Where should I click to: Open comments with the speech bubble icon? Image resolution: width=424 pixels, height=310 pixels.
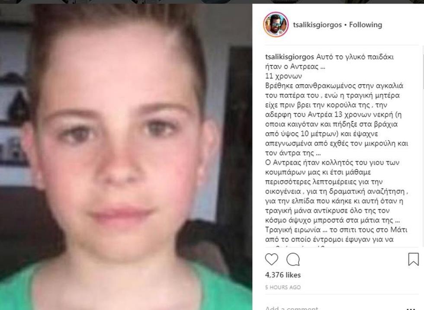tap(293, 259)
